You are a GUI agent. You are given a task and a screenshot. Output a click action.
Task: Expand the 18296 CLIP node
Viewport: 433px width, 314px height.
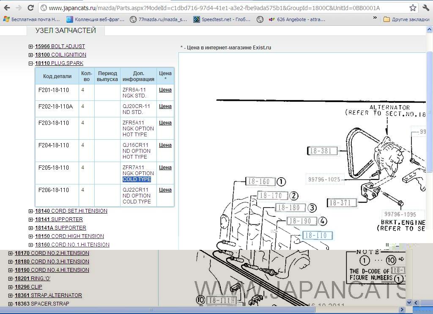pos(11,287)
